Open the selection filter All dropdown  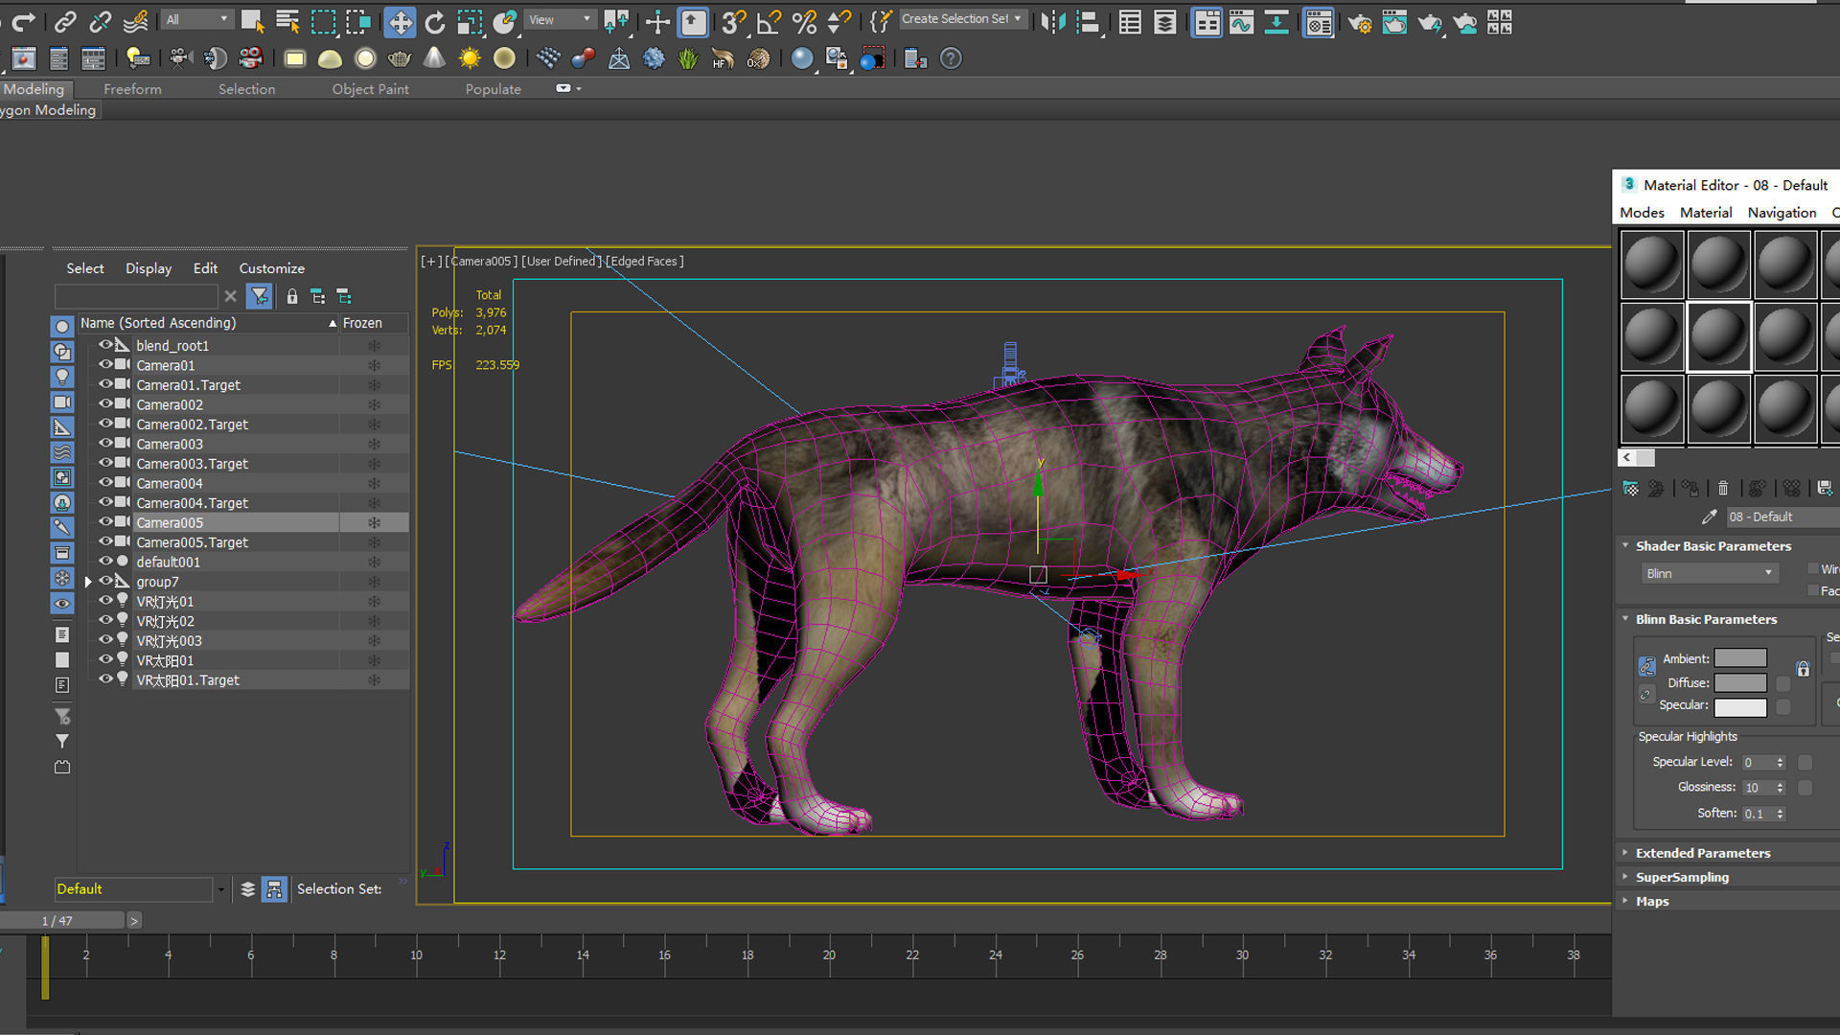[x=197, y=19]
